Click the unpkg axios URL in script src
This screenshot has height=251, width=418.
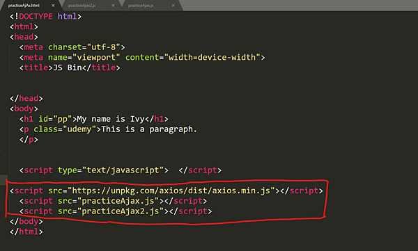pyautogui.click(x=171, y=191)
